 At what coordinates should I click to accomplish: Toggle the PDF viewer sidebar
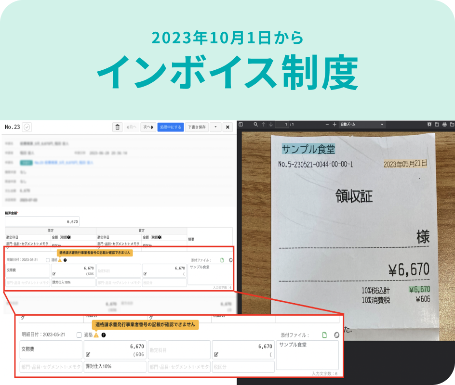point(241,125)
